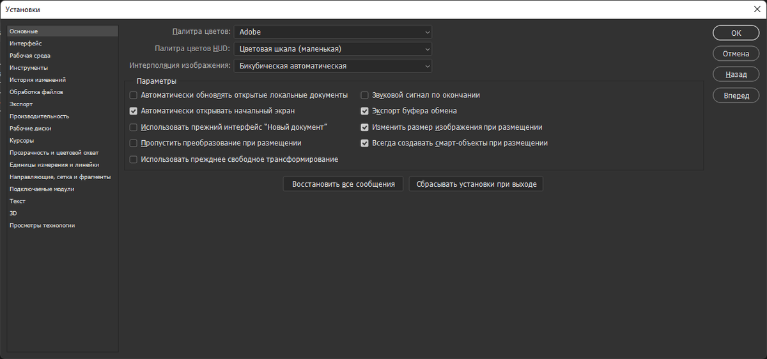This screenshot has height=359, width=767.
Task: Click Сбрасывать установки при выходе button
Action: click(476, 184)
